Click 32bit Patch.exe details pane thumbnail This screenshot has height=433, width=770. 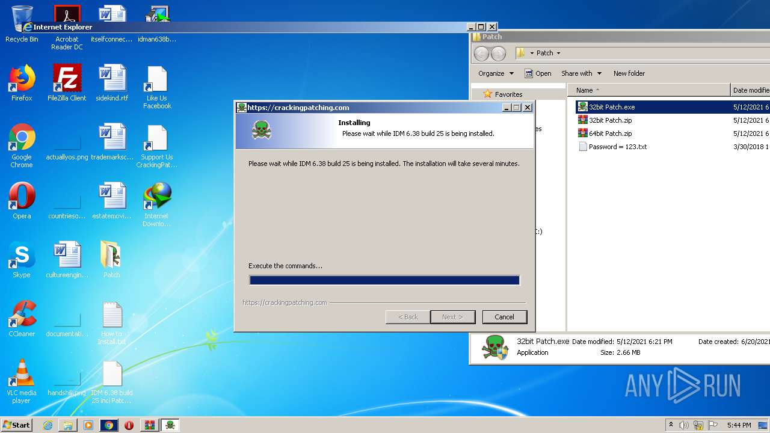click(x=496, y=348)
